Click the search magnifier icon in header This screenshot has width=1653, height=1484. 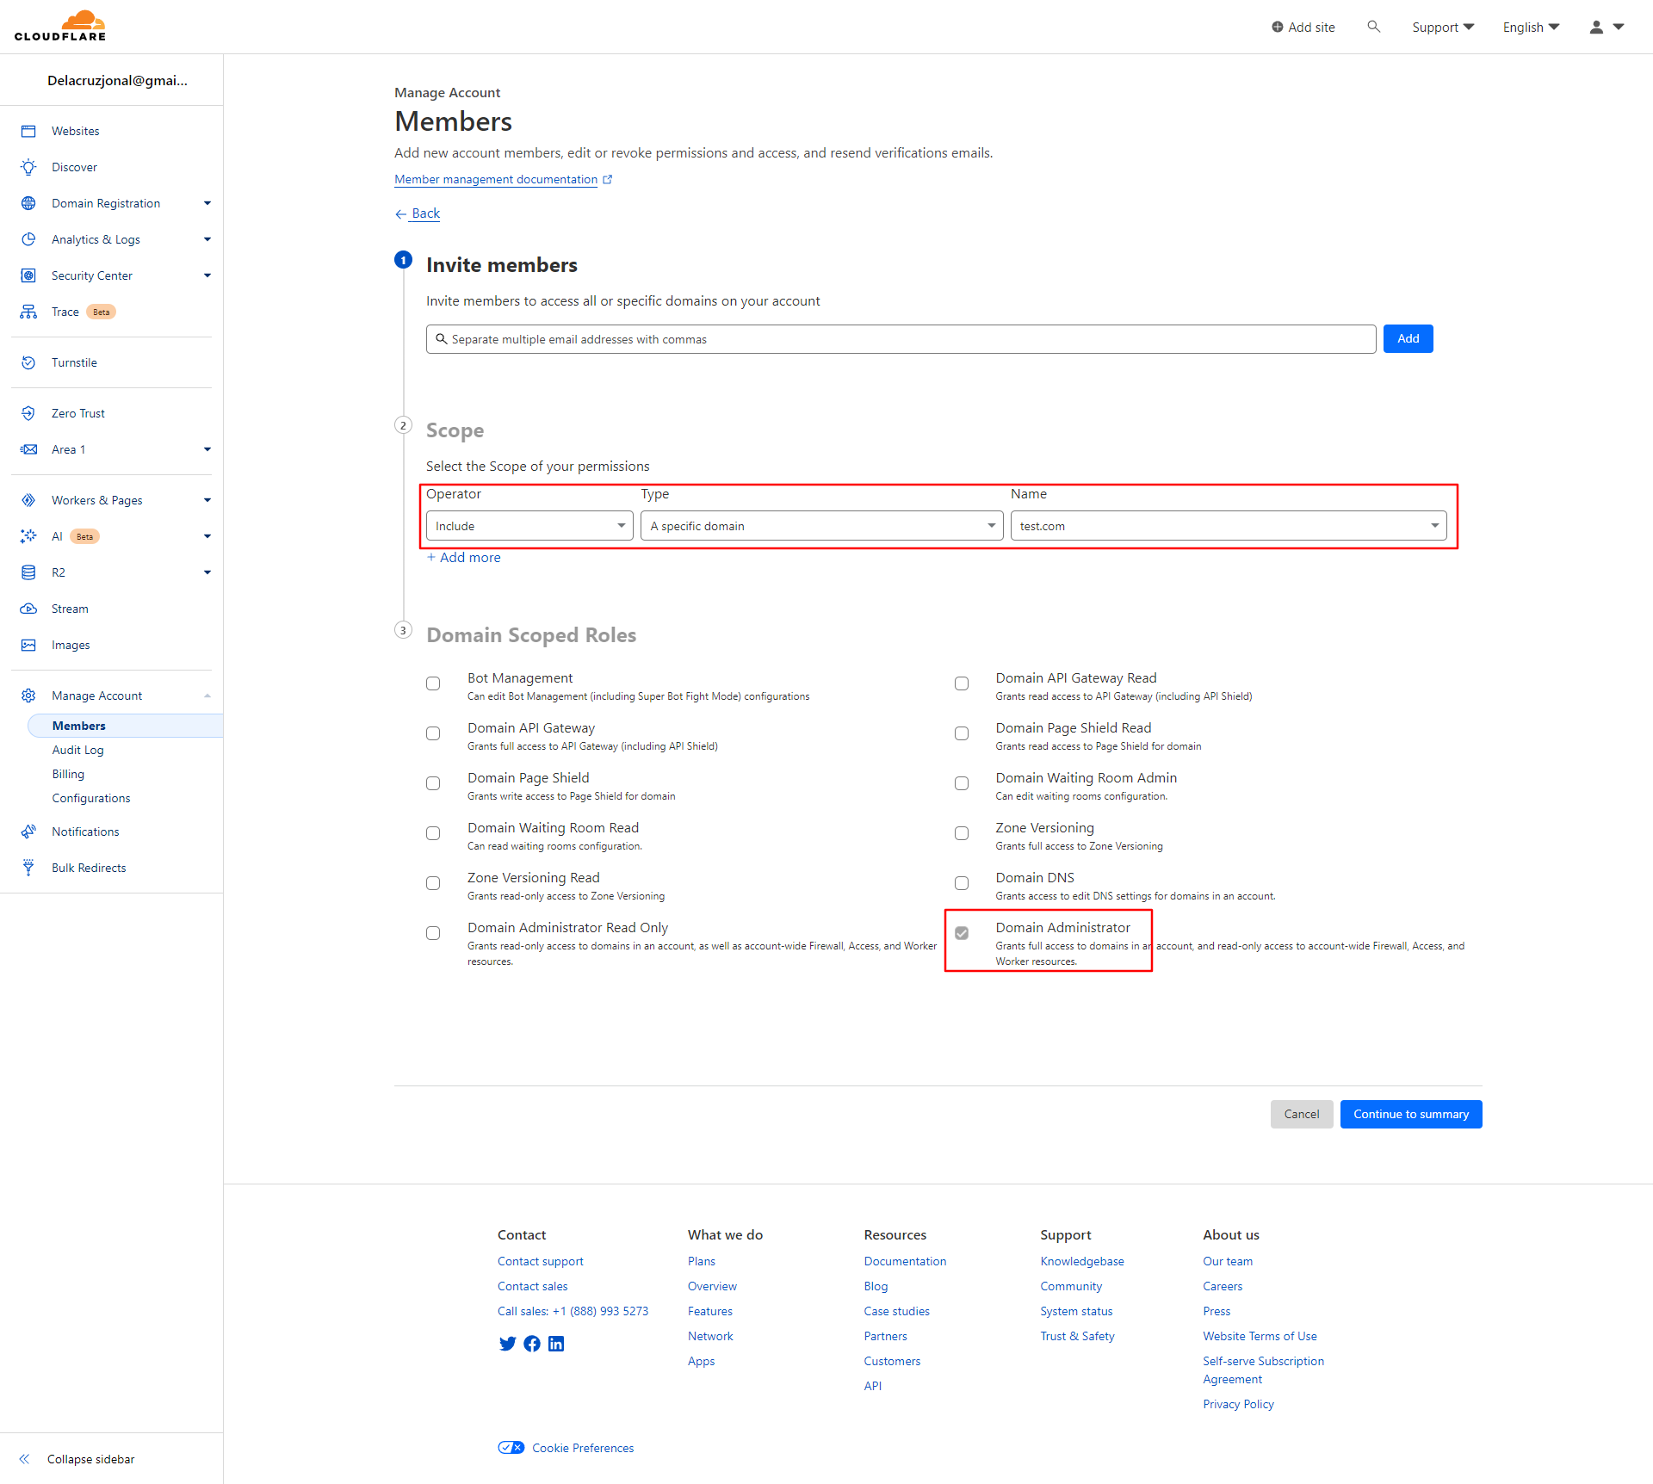tap(1373, 27)
